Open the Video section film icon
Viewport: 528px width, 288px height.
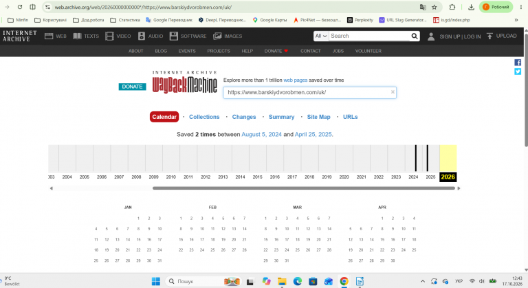tap(109, 36)
